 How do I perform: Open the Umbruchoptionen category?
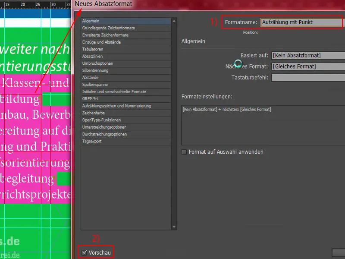pyautogui.click(x=126, y=63)
